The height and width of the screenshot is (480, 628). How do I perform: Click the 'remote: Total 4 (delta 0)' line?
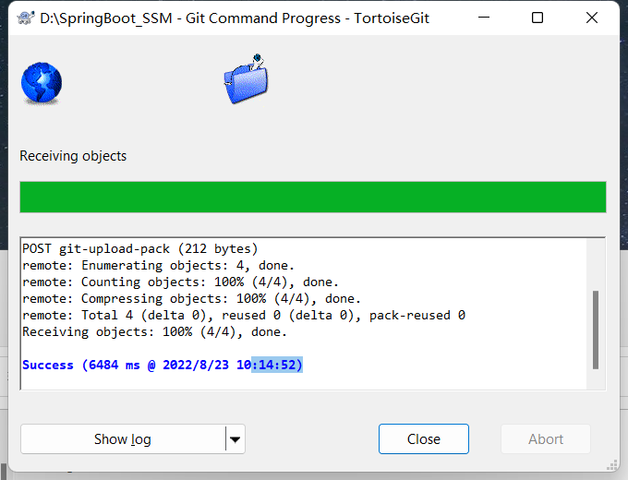click(x=244, y=316)
